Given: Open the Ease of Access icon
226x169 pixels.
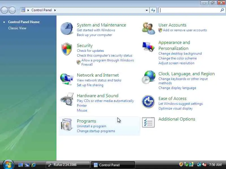Looking at the screenshot, I should pos(148,102).
